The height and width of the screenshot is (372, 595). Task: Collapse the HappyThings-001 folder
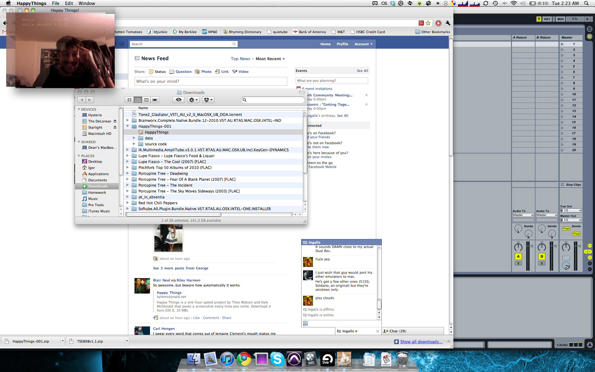click(x=127, y=126)
